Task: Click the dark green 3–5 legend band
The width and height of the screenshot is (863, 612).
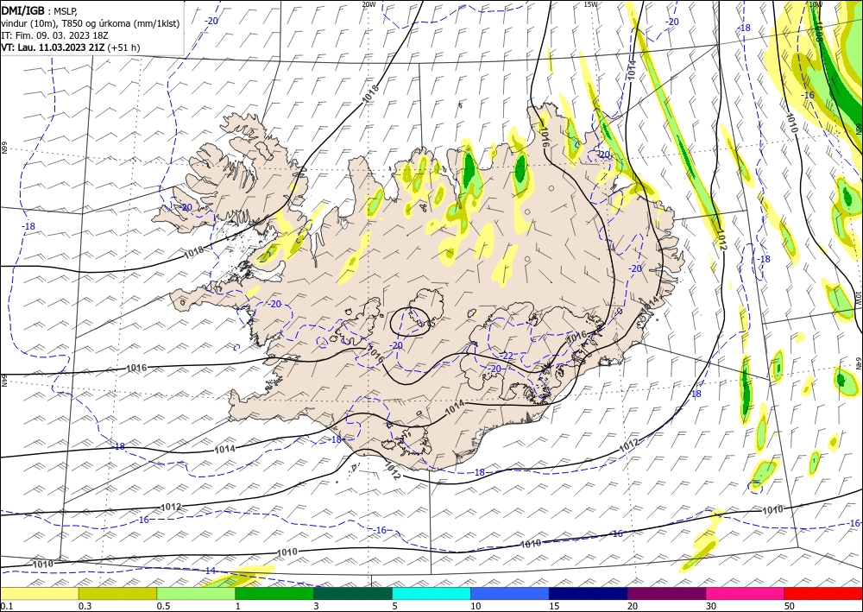Action: [353, 593]
